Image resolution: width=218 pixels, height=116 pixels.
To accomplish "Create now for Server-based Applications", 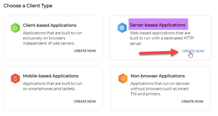I will (193, 51).
